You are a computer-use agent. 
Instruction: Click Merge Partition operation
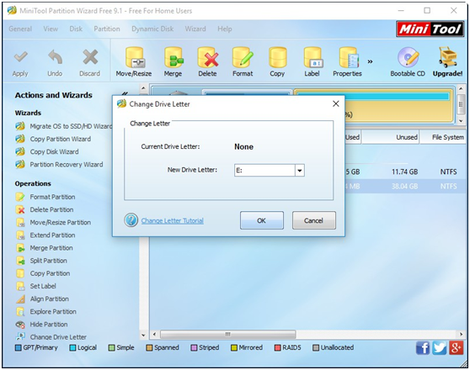(44, 248)
